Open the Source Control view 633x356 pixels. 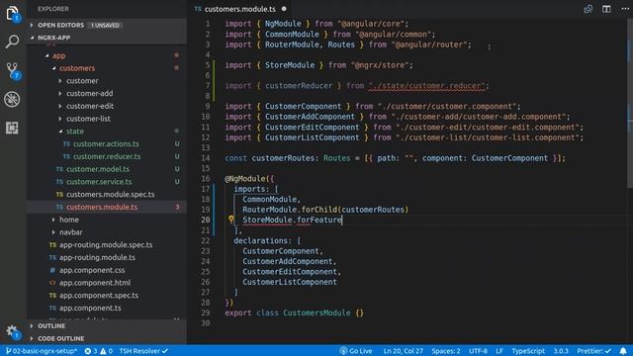pyautogui.click(x=12, y=70)
